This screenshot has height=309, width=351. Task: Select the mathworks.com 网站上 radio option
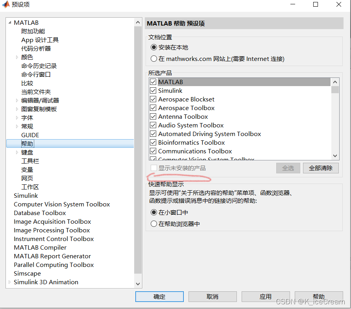click(153, 59)
